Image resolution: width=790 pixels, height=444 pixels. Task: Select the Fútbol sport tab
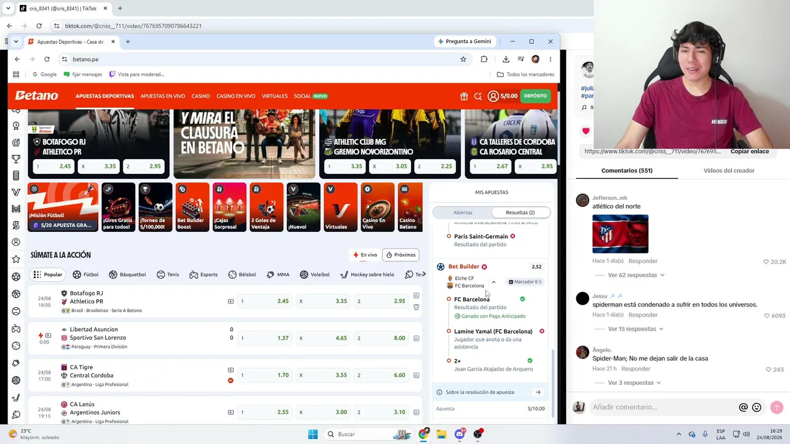coord(85,274)
